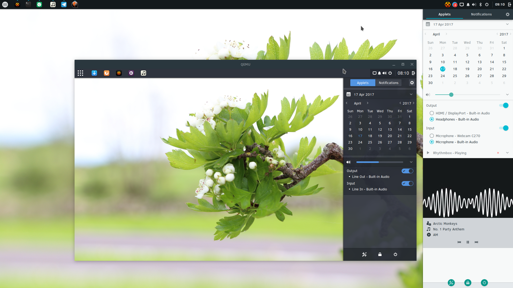Click teal lock button at host sidebar bottom

click(468, 283)
